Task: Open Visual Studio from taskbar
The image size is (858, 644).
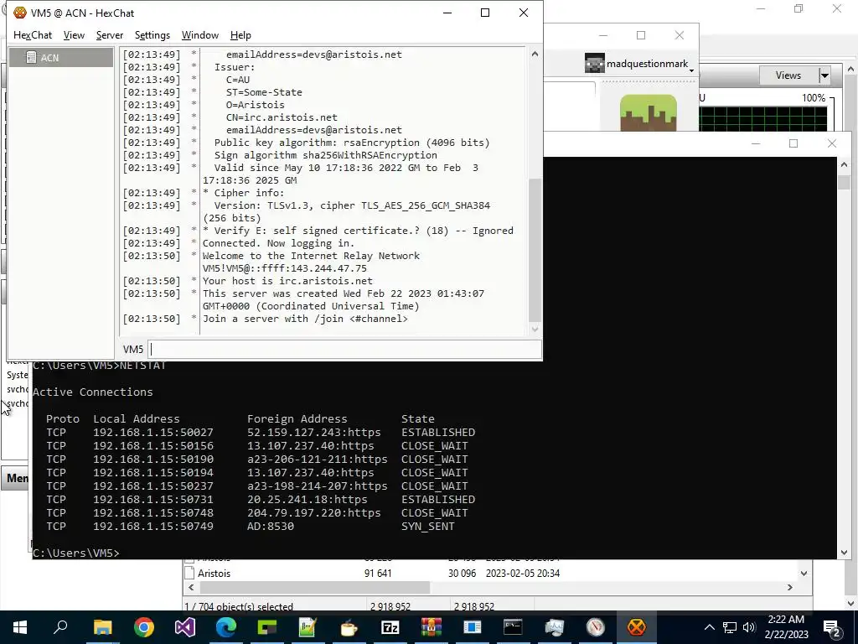Action: coord(185,627)
